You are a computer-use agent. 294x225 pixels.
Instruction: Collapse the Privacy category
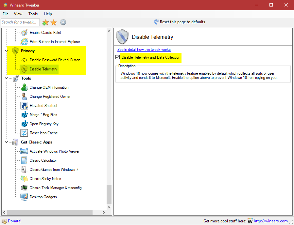pos(6,51)
